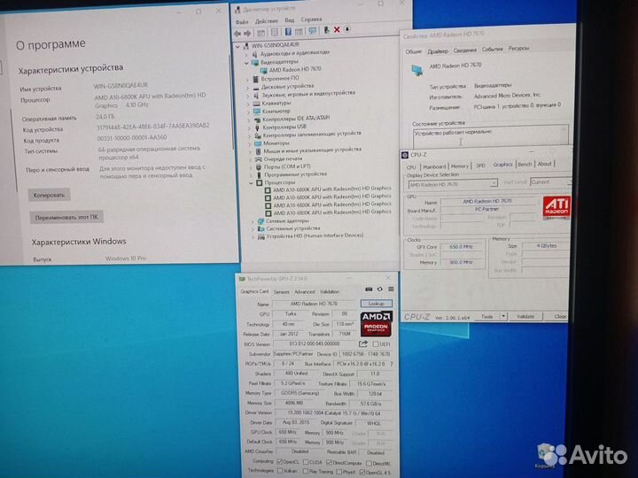The height and width of the screenshot is (478, 638).
Task: Expand the Мониторы tree node
Action: (x=250, y=143)
